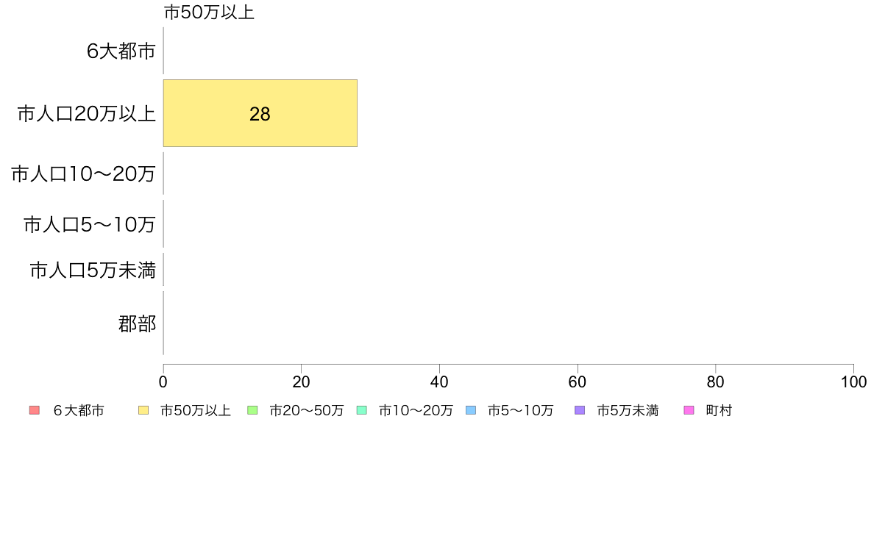Click the 市人口20万以上 axis label
The height and width of the screenshot is (541, 874).
pyautogui.click(x=86, y=114)
